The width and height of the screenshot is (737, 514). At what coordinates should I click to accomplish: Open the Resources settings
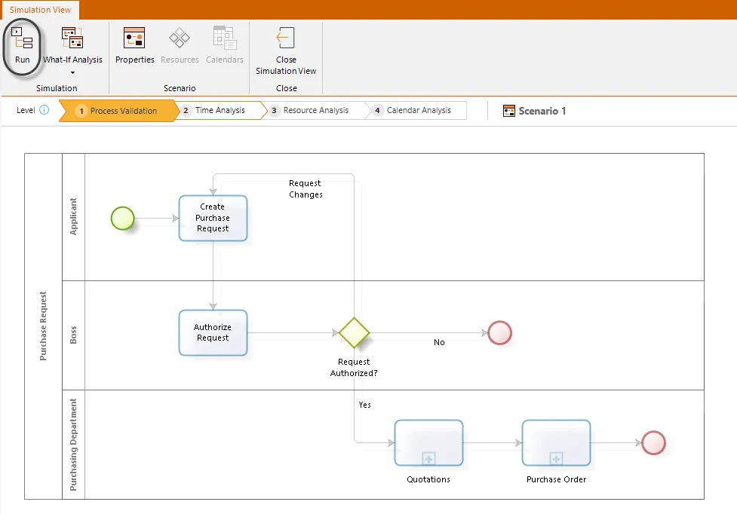(180, 45)
